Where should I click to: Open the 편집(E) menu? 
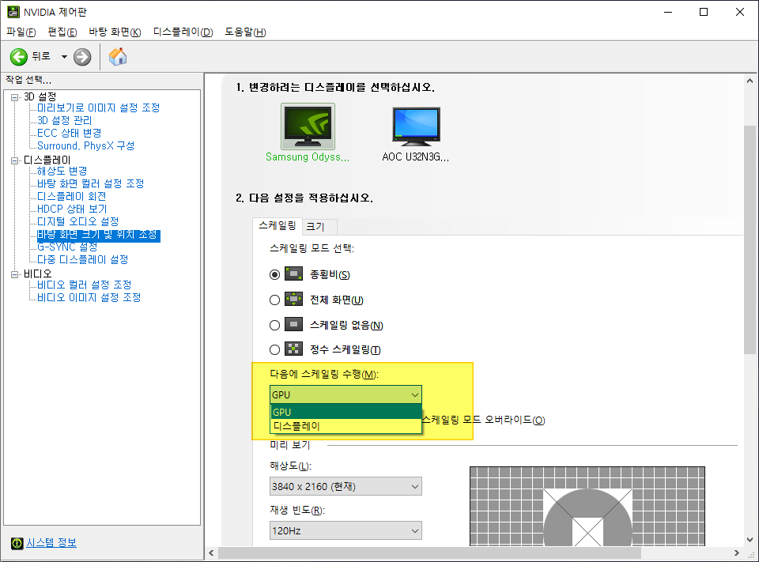tap(62, 32)
